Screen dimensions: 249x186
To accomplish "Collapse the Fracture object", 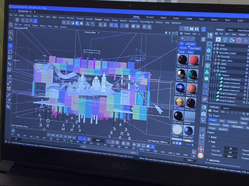I will 216,74.
